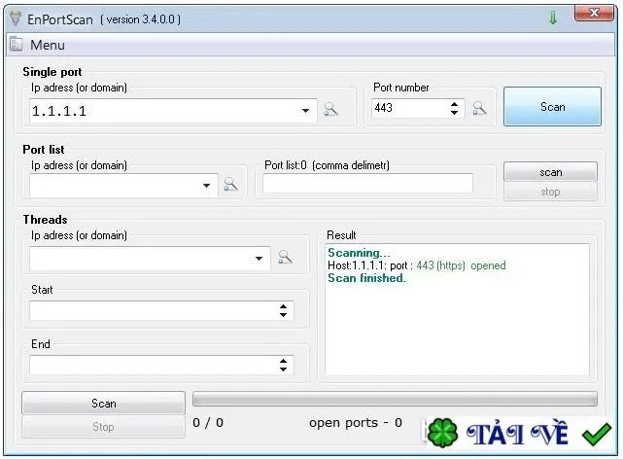Click the Threads IP lookup magnifier icon
This screenshot has width=623, height=459.
(285, 257)
